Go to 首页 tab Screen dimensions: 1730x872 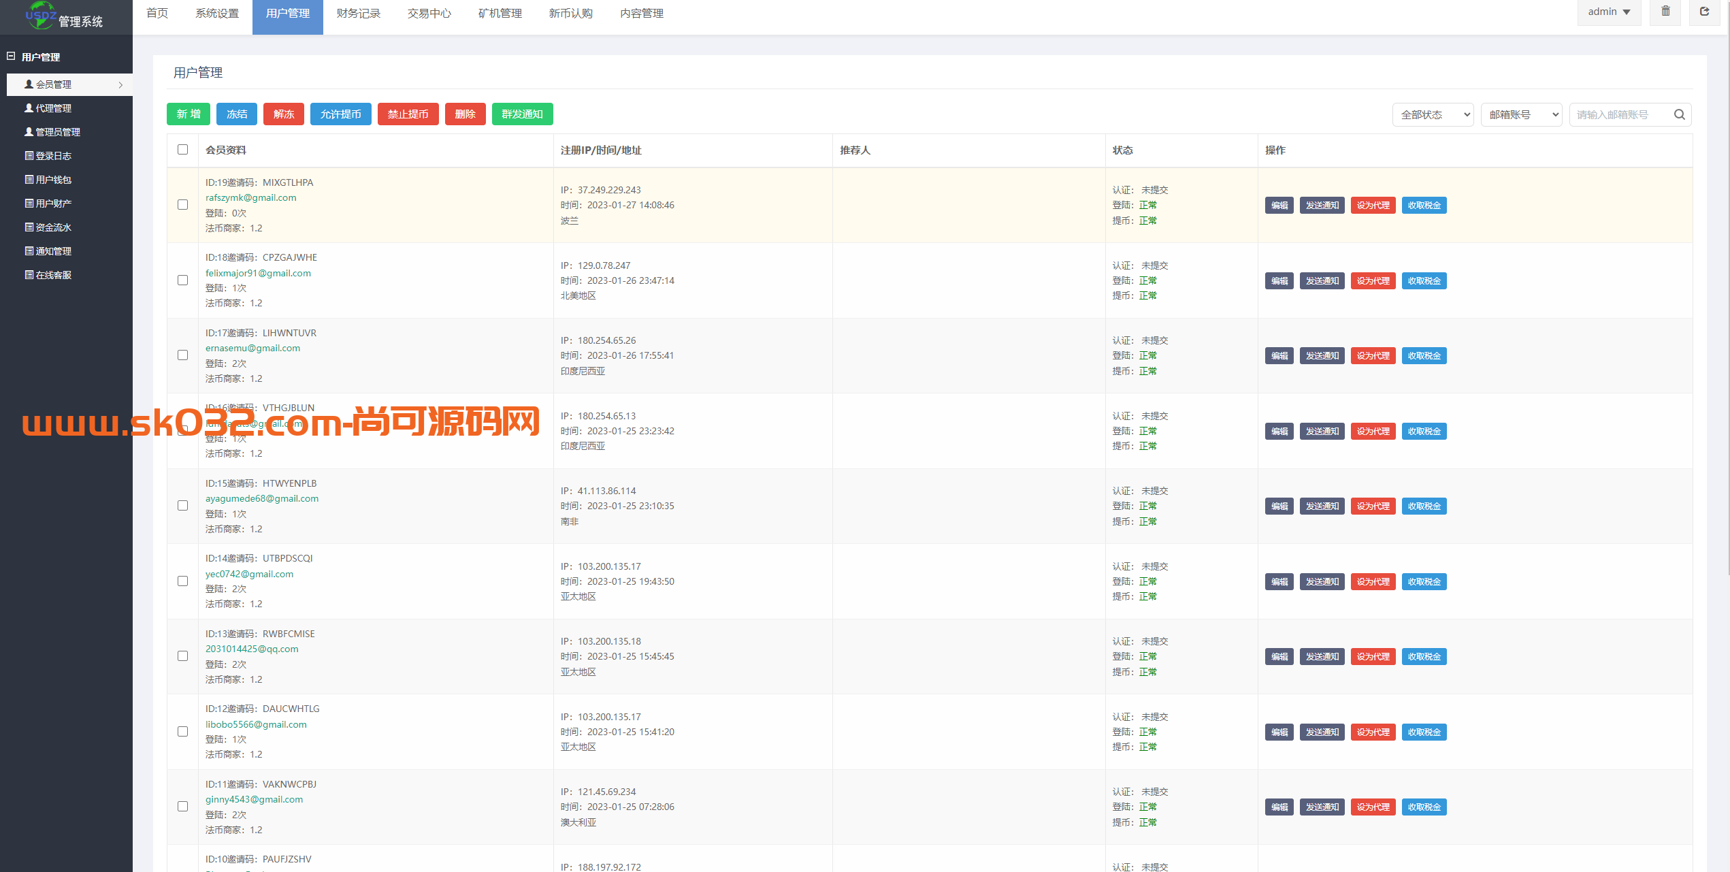pyautogui.click(x=157, y=14)
